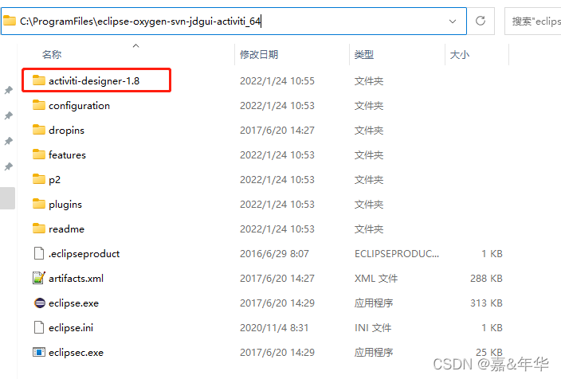561x379 pixels.
Task: Sort files by the 类型 column
Action: [x=364, y=55]
